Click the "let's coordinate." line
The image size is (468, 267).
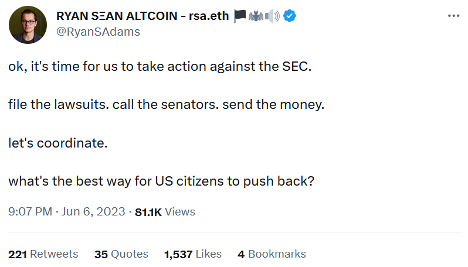pyautogui.click(x=58, y=143)
